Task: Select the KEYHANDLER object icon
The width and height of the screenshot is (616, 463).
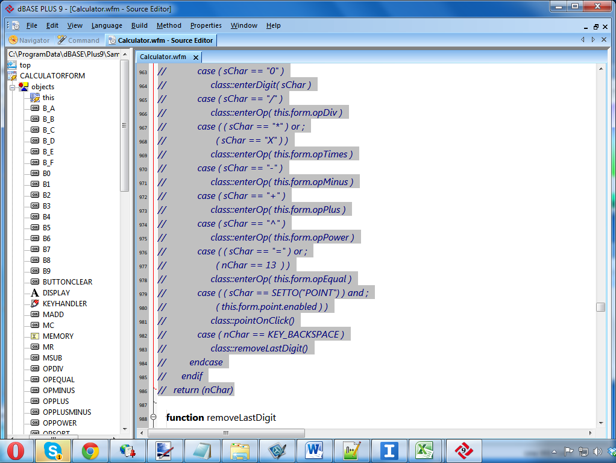Action: click(x=35, y=303)
